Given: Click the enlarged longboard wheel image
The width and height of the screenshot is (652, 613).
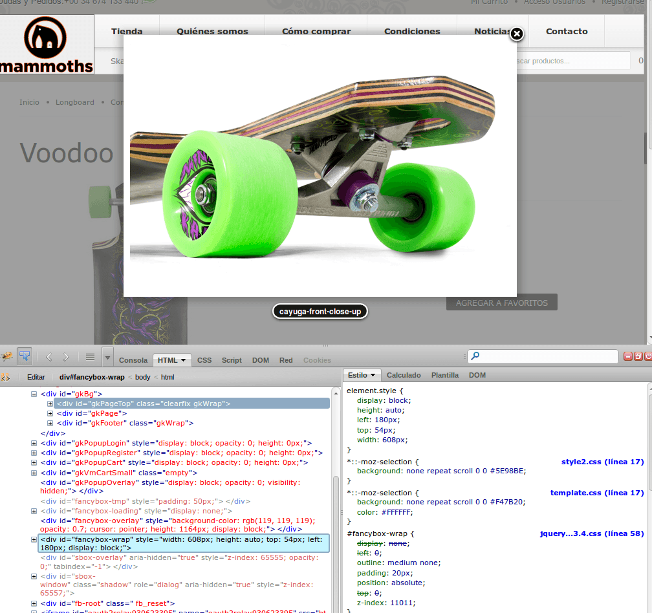Looking at the screenshot, I should click(320, 166).
